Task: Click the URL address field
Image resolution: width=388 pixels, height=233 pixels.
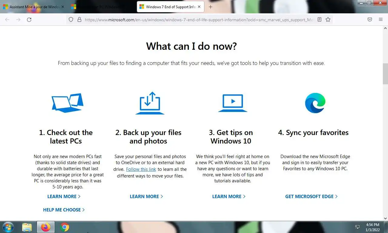Action: click(x=199, y=19)
